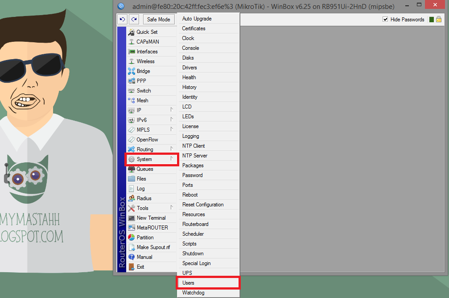
Task: Click the Interfaces card icon
Action: [132, 52]
